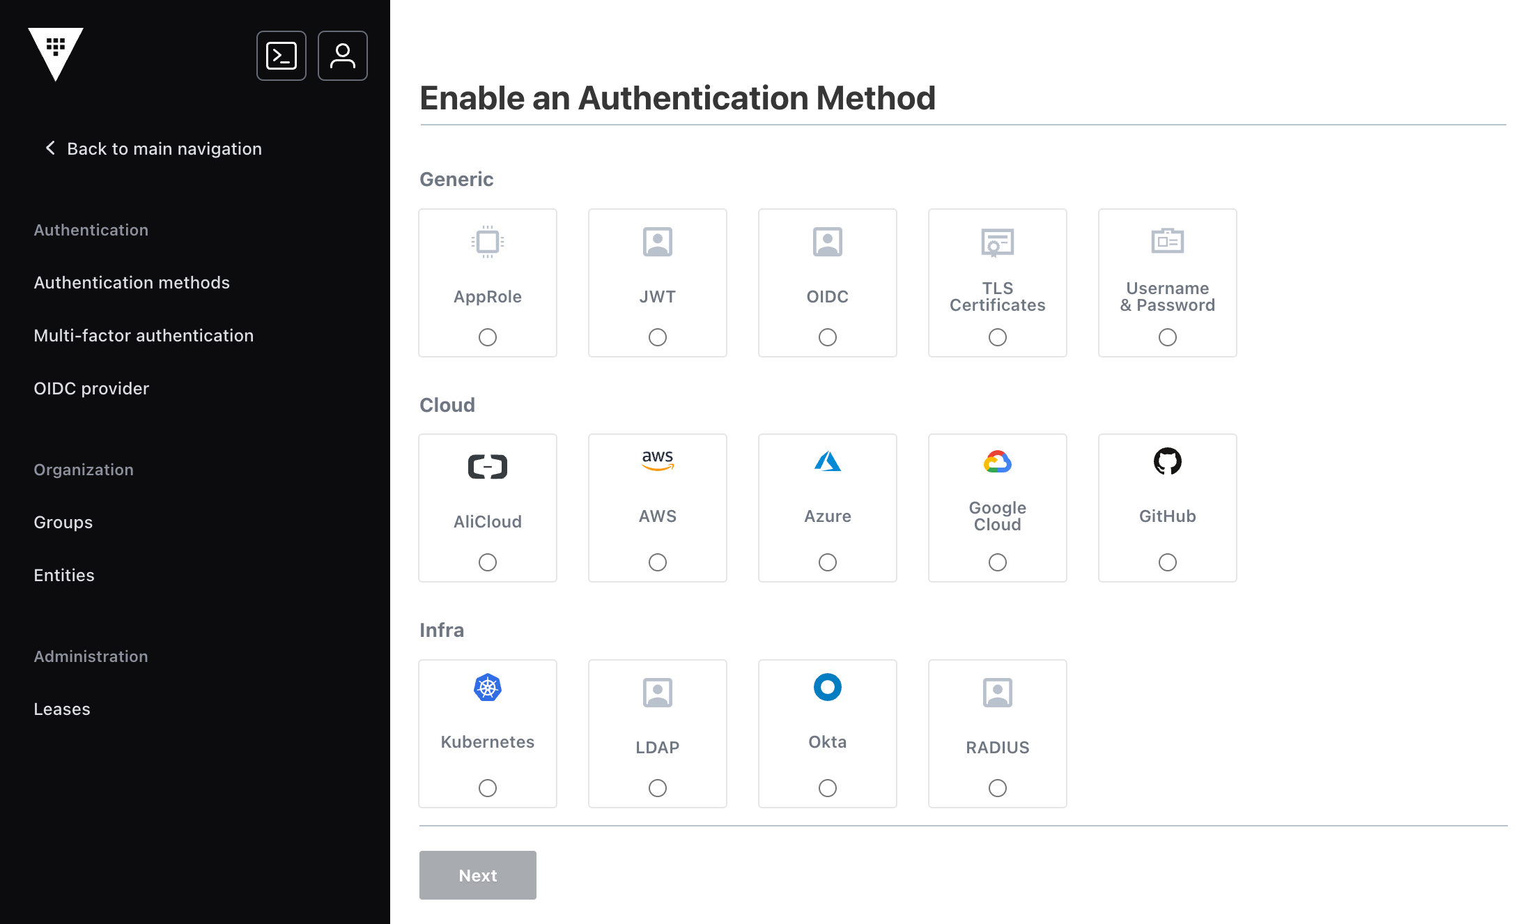Viewport: 1537px width, 924px height.
Task: Click the Azure card label
Action: coord(828,516)
